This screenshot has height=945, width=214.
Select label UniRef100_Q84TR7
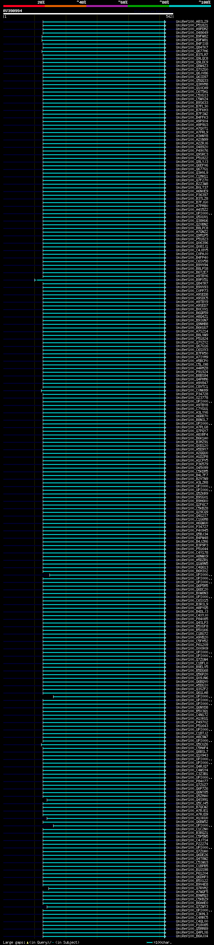click(x=192, y=284)
